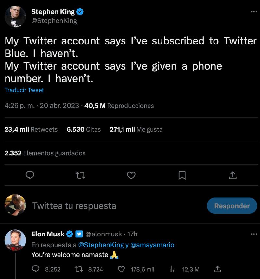Viewport: 260px width, 279px height.
Task: Share Elon Musk's reply
Action: click(x=218, y=269)
